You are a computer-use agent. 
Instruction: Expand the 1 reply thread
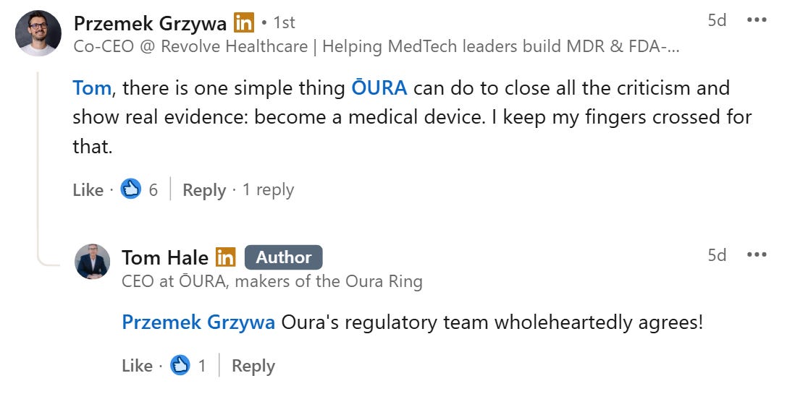coord(268,190)
